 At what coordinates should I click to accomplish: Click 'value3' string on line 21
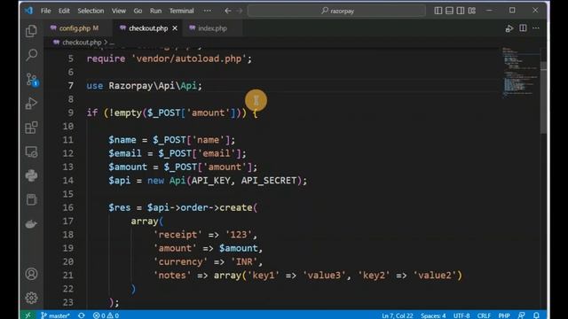pyautogui.click(x=324, y=276)
